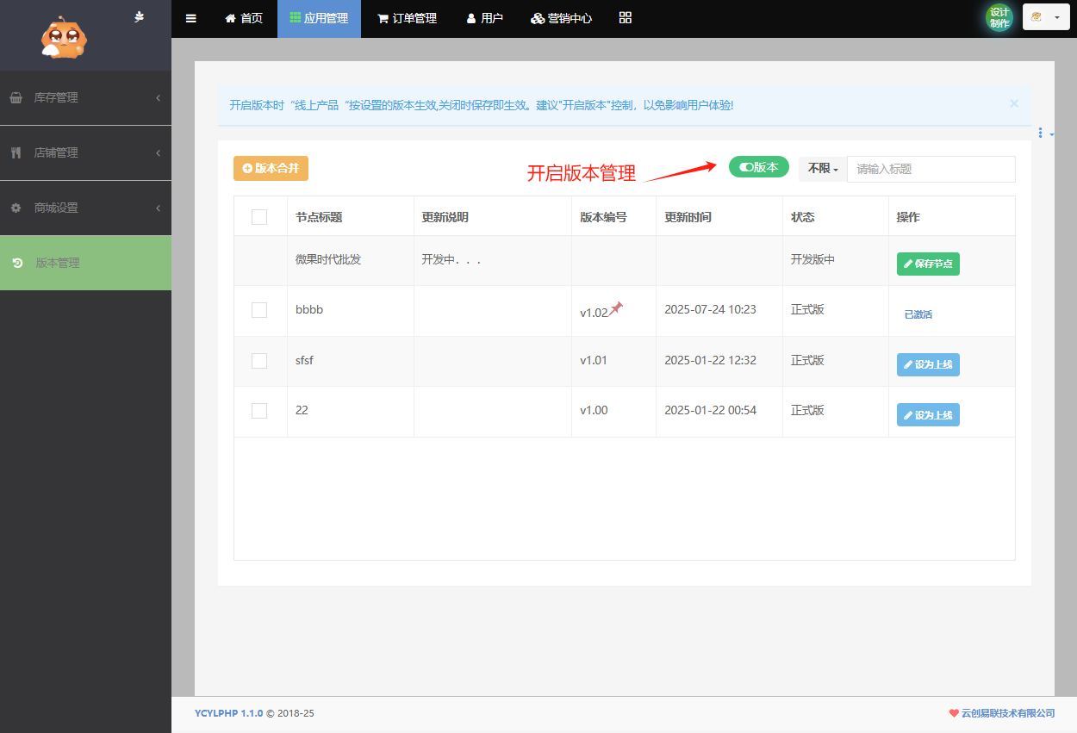Viewport: 1077px width, 733px height.
Task: Tick the checkbox for row bbbb
Action: click(x=259, y=310)
